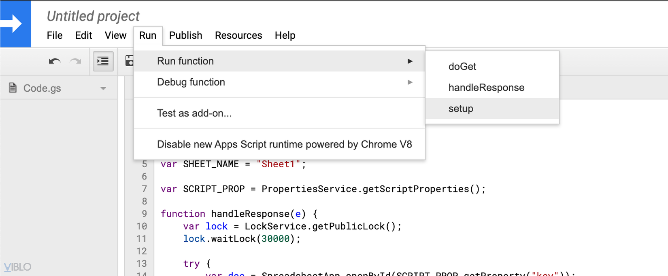668x276 pixels.
Task: Toggle the indent formatting toolbar button
Action: pos(103,61)
